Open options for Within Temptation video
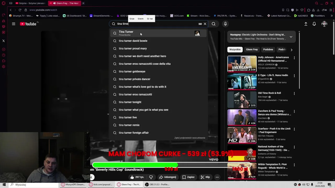This screenshot has height=188, width=335. pyautogui.click(x=294, y=165)
